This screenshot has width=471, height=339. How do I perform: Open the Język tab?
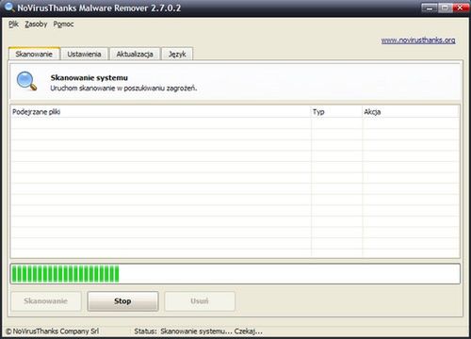[x=177, y=54]
